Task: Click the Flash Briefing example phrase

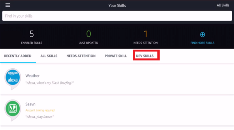Action: (50, 83)
